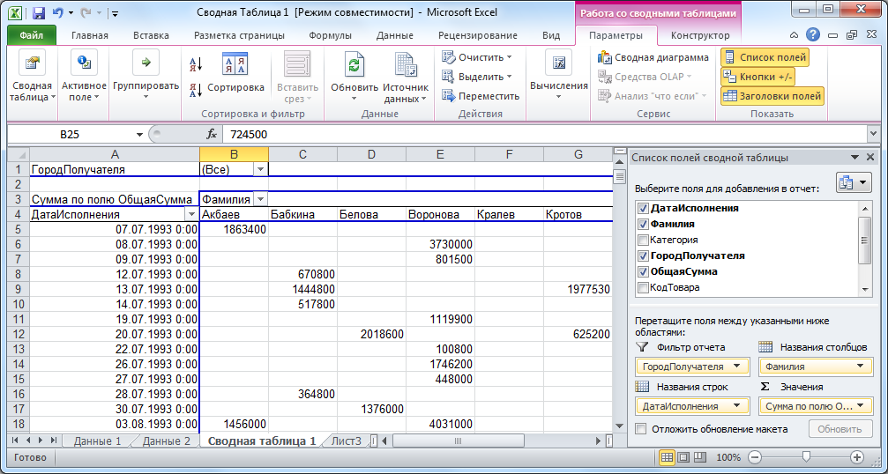Open Сумма по полю values dropdown
Image resolution: width=888 pixels, height=474 pixels.
[861, 406]
